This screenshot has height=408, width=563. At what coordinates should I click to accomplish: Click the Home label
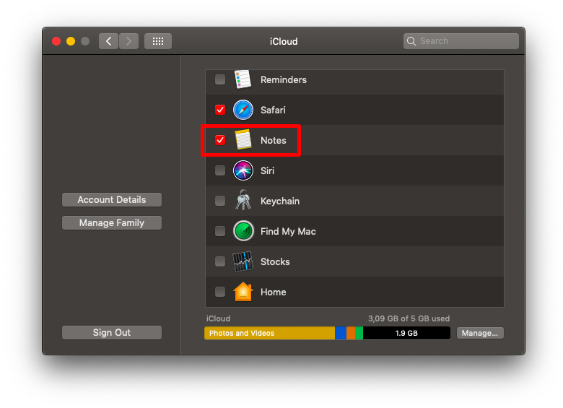[274, 292]
